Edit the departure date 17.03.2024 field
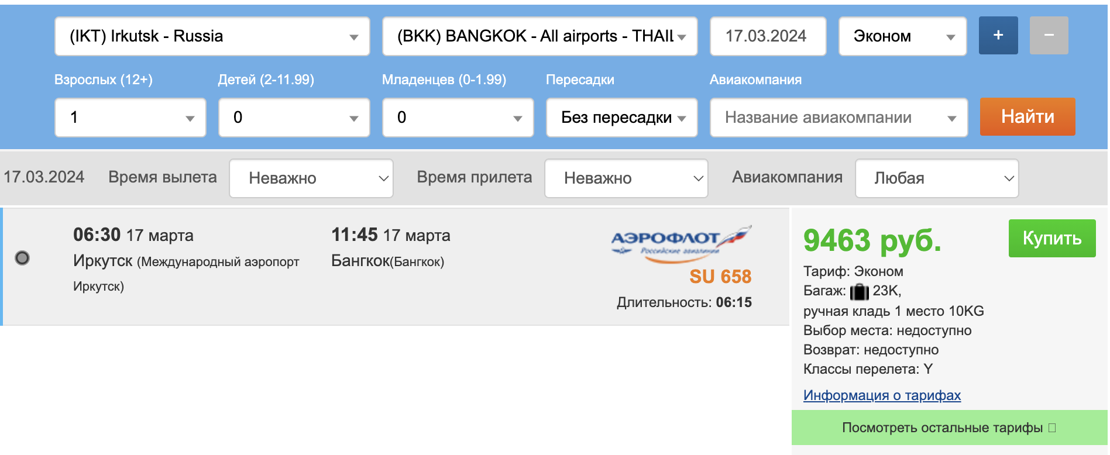The height and width of the screenshot is (455, 1110). pos(768,36)
